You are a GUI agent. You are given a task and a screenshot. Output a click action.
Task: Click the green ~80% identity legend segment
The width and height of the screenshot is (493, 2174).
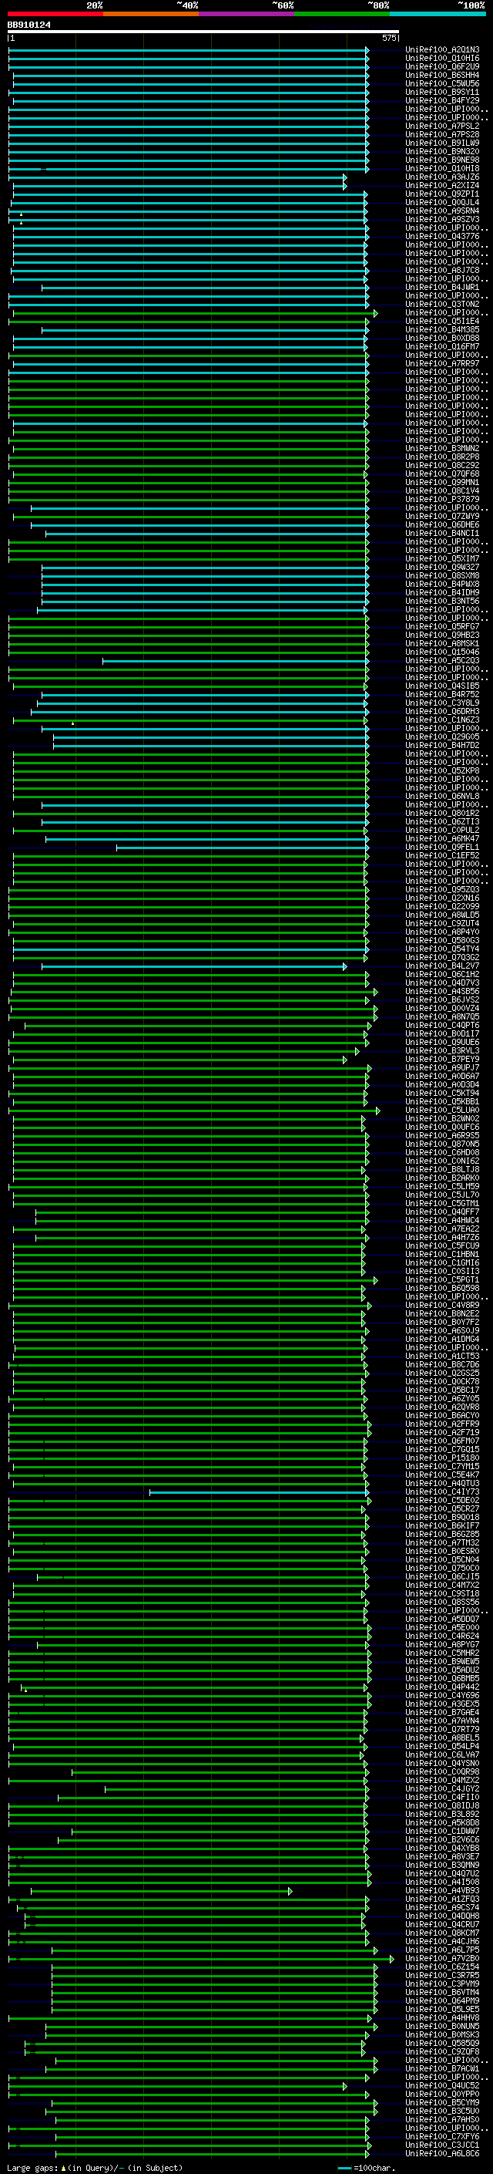(342, 14)
